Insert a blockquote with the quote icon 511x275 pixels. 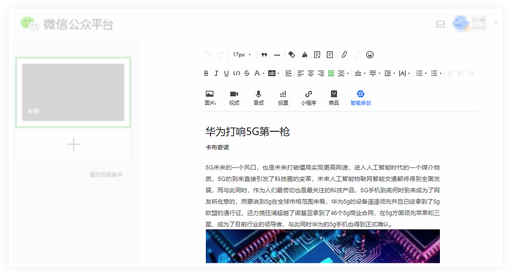(265, 55)
